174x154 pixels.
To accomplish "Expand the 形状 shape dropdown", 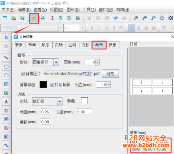I will 56,62.
